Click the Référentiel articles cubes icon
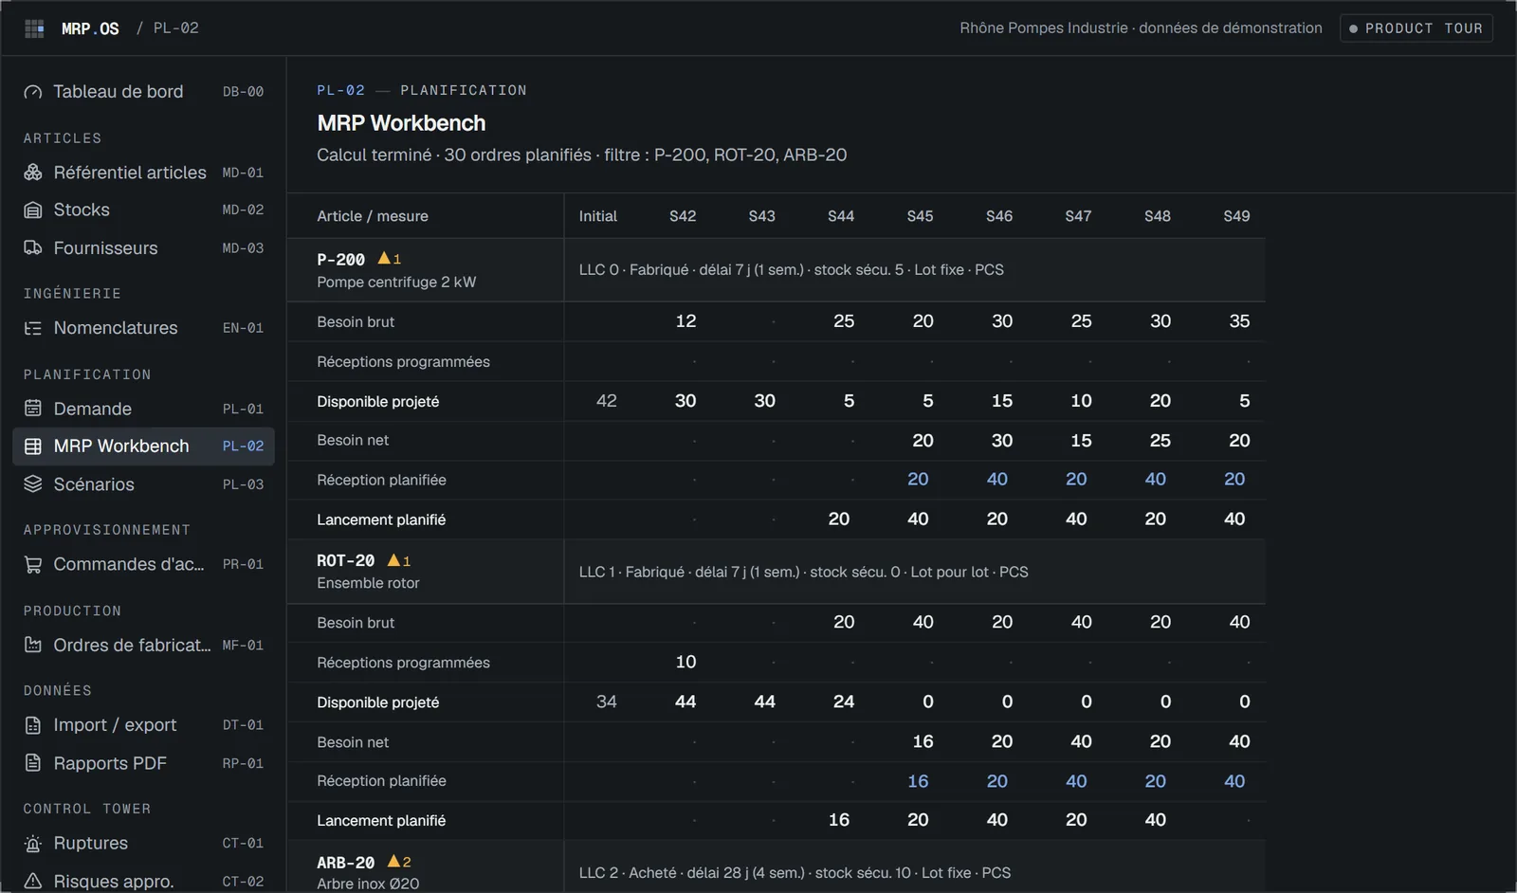Viewport: 1517px width, 893px height. pyautogui.click(x=33, y=173)
